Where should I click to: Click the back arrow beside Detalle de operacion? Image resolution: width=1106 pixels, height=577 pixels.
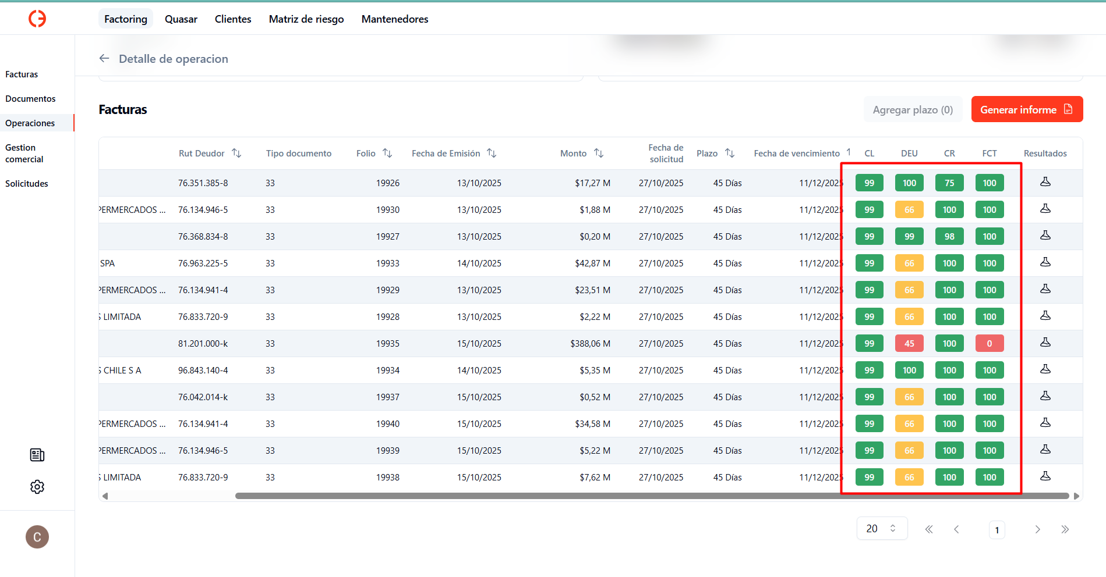click(x=104, y=58)
